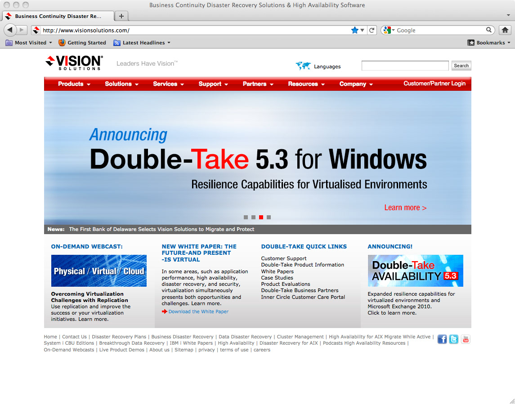This screenshot has width=515, height=404.
Task: Click the site favicon in address bar
Action: [36, 30]
